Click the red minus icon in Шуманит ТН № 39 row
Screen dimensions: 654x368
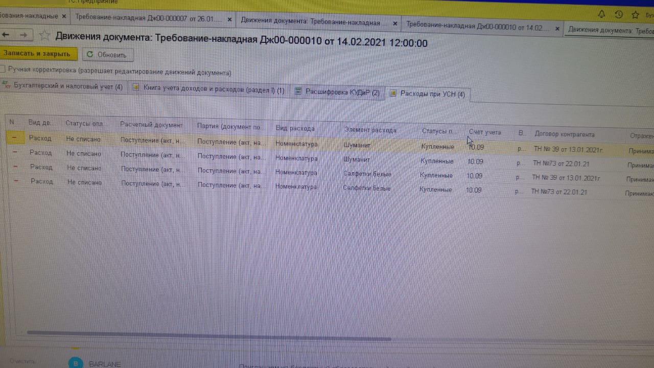[x=14, y=137]
